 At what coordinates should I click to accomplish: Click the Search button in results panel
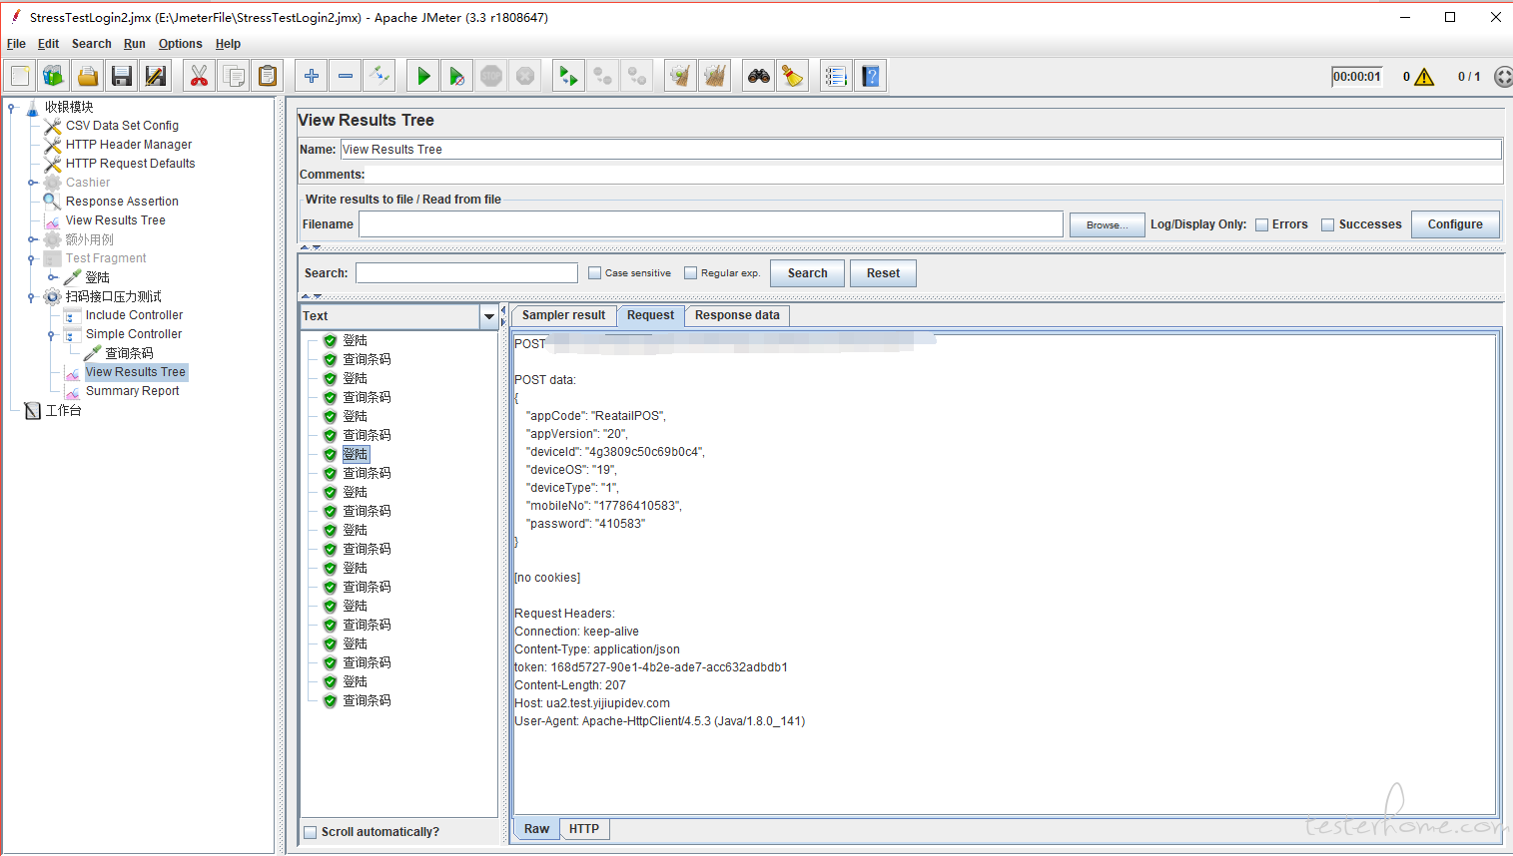(807, 273)
